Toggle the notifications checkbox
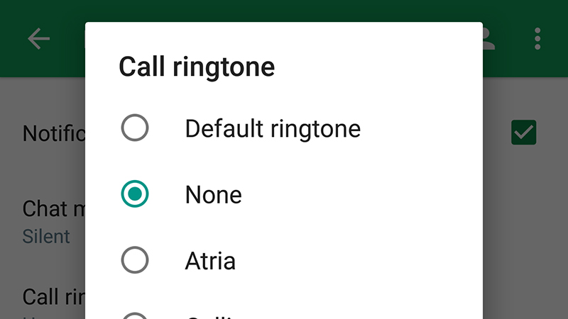Viewport: 568px width, 319px height. click(x=524, y=133)
